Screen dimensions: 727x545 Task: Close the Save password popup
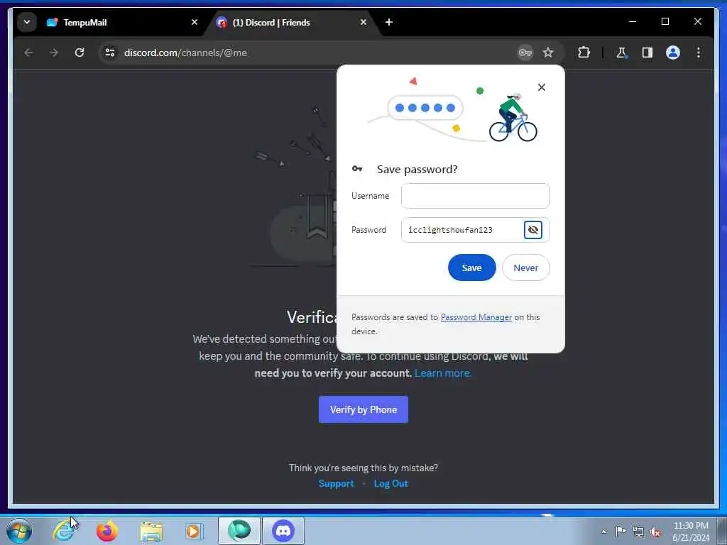(x=542, y=87)
